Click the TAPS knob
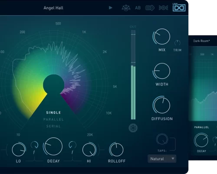The image size is (217, 174). [162, 139]
